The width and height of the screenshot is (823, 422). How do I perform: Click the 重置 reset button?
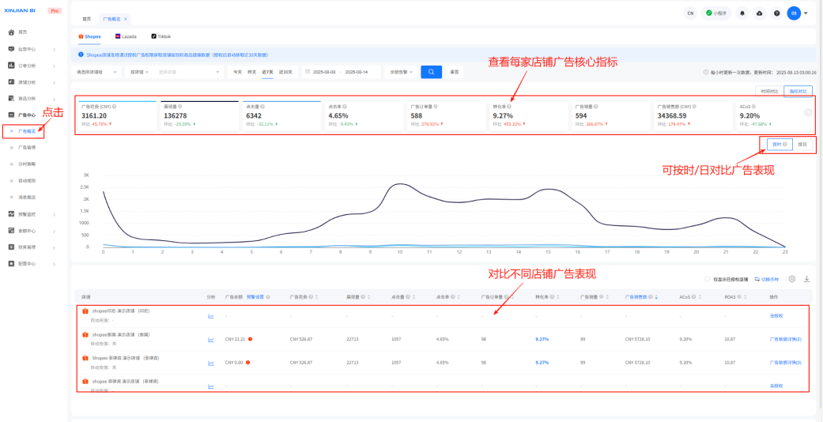454,72
